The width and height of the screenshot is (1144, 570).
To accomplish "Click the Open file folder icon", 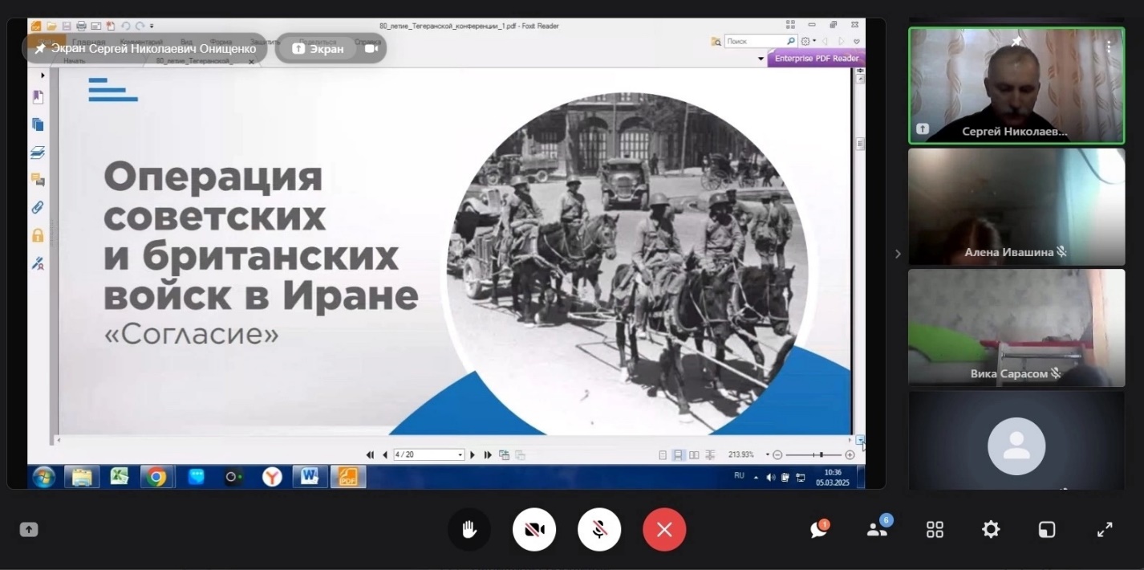I will pyautogui.click(x=52, y=26).
